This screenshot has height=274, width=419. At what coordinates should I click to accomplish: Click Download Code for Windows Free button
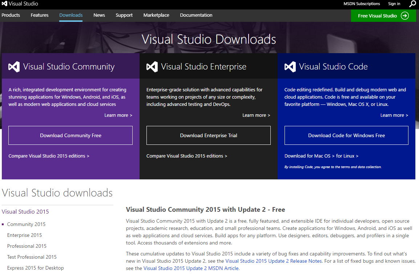346,135
